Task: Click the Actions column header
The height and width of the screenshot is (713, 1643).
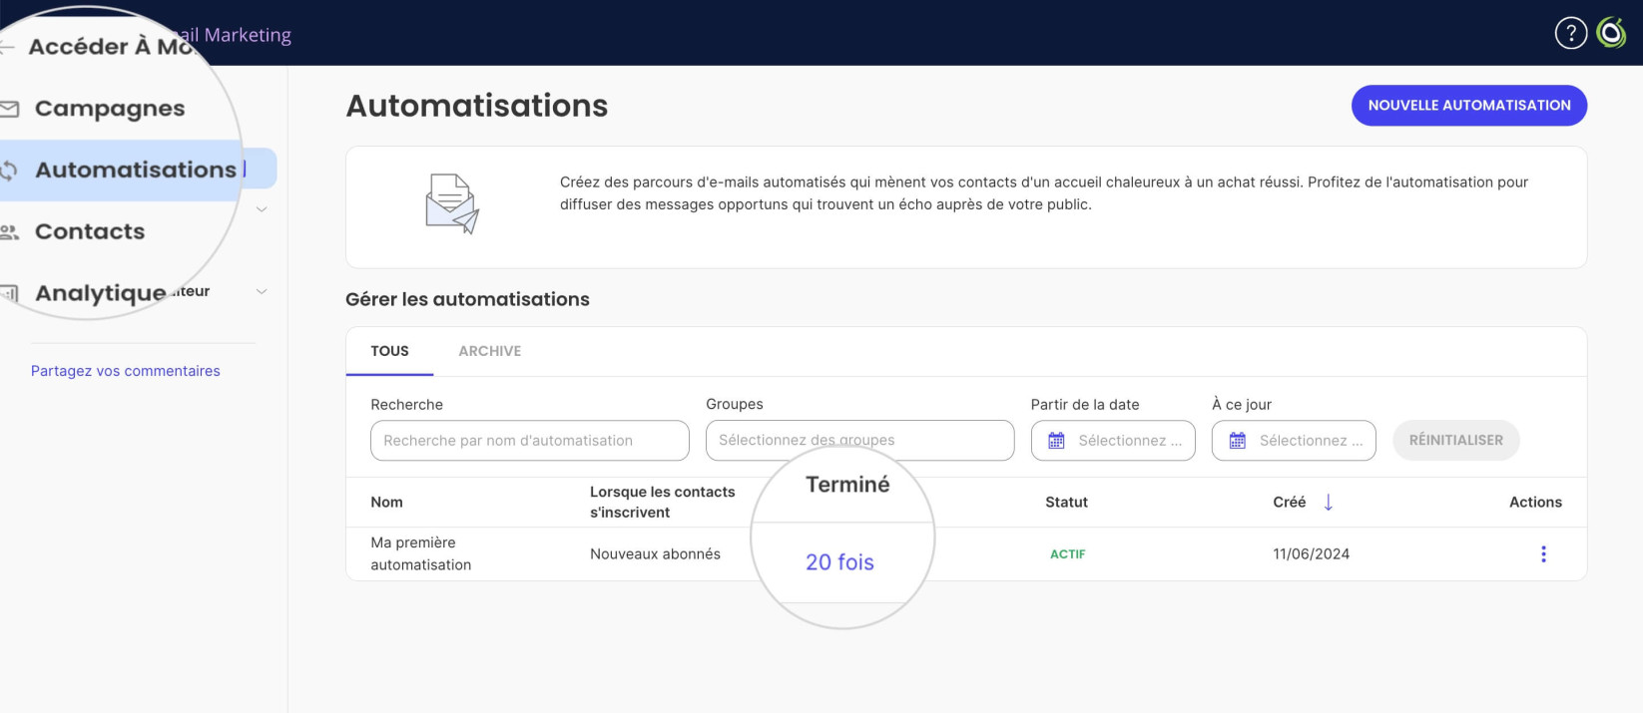Action: point(1535,503)
